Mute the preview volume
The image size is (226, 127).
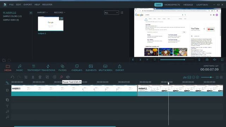click(215, 60)
